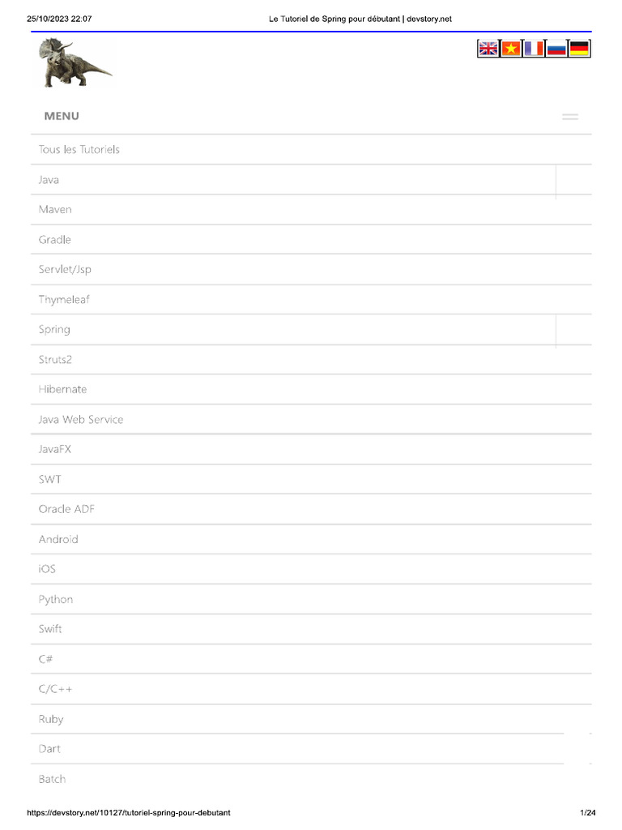Viewport: 622px width, 830px height.
Task: Open the C/C++ menu item
Action: coord(311,689)
